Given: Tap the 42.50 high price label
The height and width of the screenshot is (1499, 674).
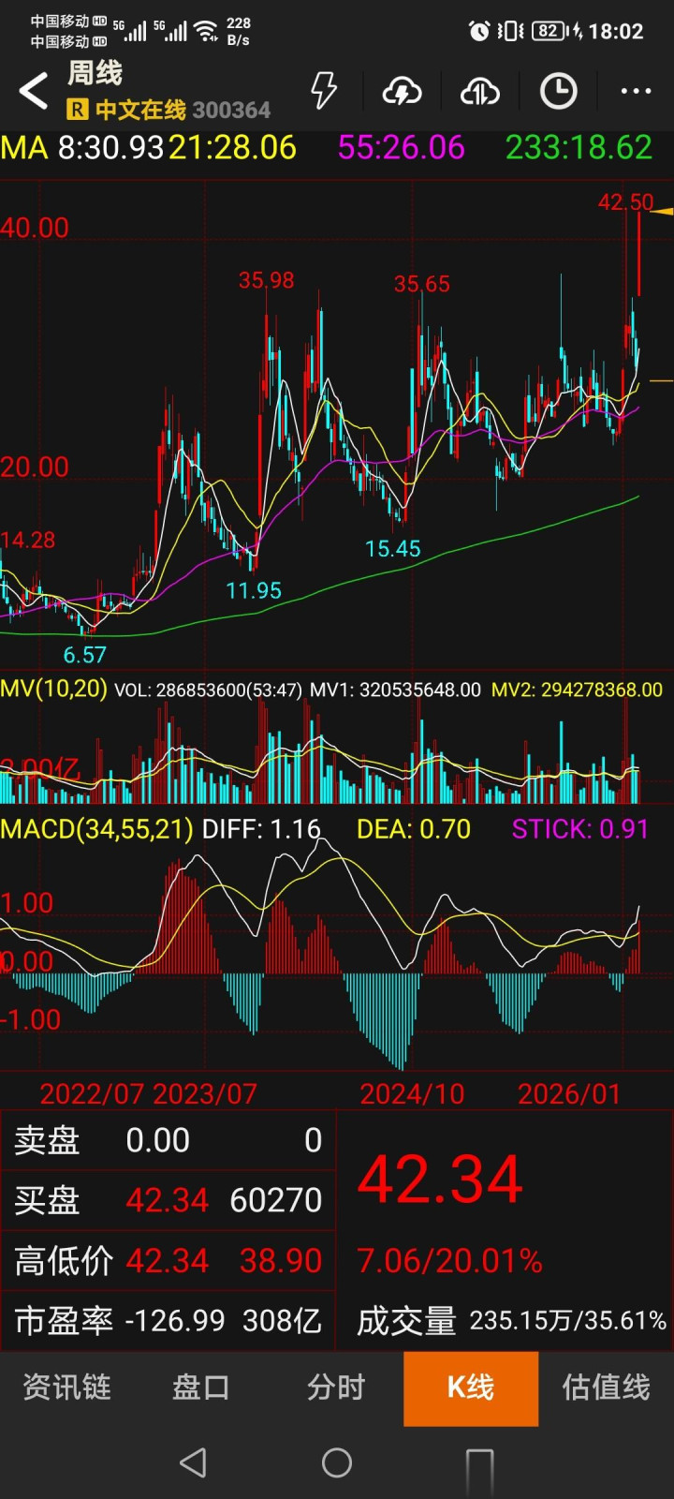Looking at the screenshot, I should [x=625, y=202].
